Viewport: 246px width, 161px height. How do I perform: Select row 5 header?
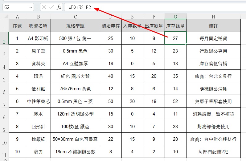pyautogui.click(x=4, y=76)
